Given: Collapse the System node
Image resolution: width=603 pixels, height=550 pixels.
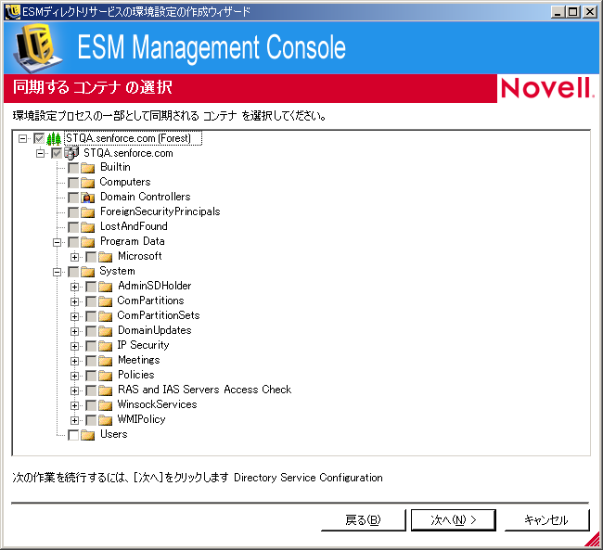Looking at the screenshot, I should [57, 273].
